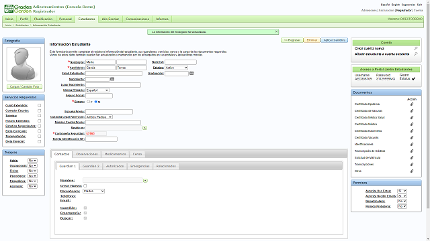Open the Año Escolar menu tab

coord(110,19)
